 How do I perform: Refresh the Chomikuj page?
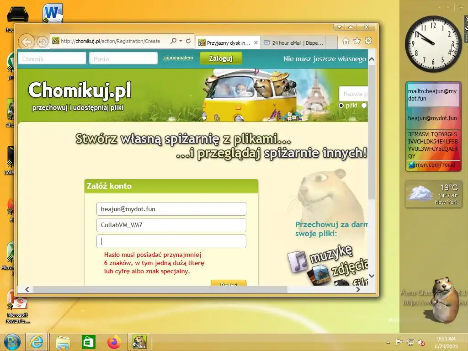pyautogui.click(x=188, y=41)
